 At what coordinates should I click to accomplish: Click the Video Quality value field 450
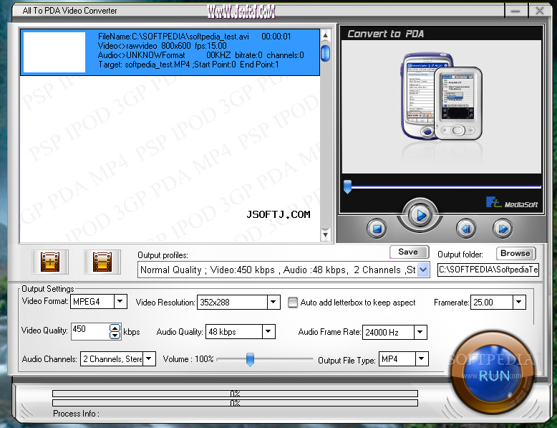click(91, 331)
